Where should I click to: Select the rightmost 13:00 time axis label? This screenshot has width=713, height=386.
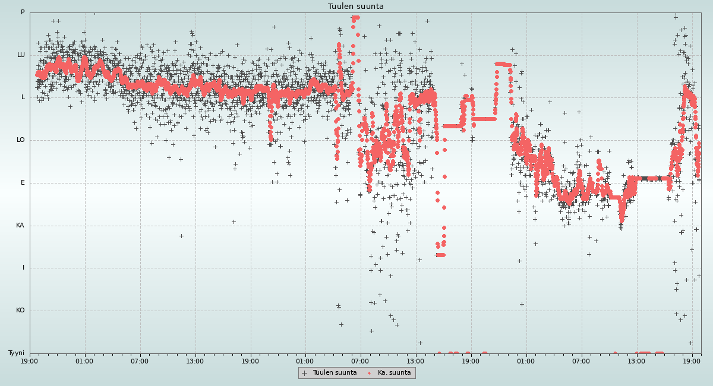pos(636,360)
